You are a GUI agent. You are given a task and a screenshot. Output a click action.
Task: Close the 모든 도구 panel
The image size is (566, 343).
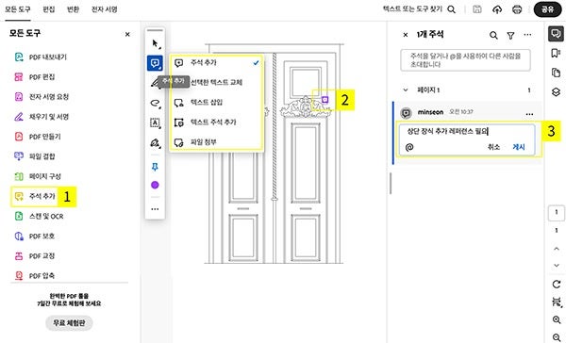127,34
